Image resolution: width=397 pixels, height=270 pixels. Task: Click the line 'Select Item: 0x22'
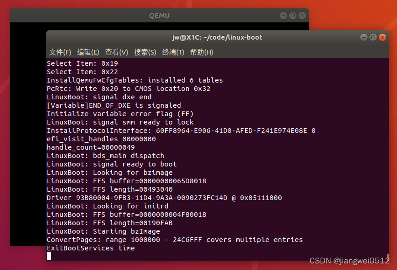click(82, 72)
